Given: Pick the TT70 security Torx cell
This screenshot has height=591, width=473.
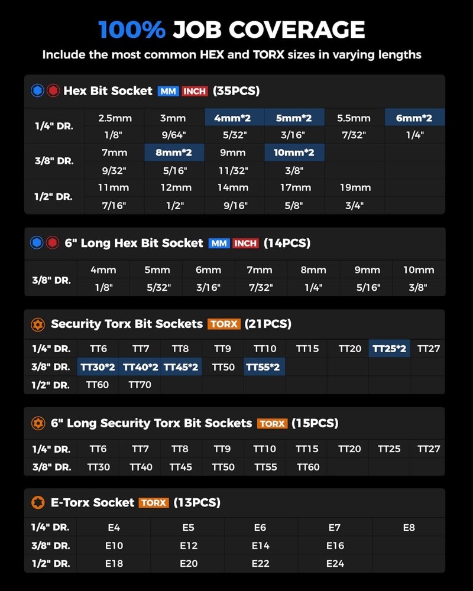Looking at the screenshot, I should click(140, 385).
